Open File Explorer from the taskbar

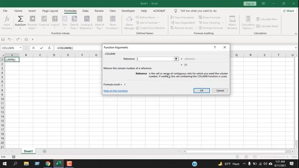(26, 164)
